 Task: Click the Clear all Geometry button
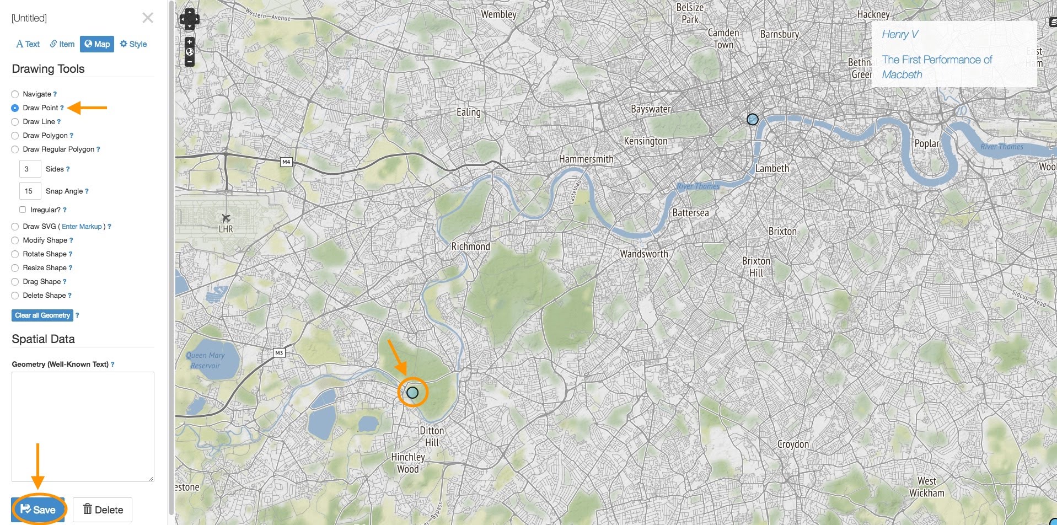(x=42, y=315)
